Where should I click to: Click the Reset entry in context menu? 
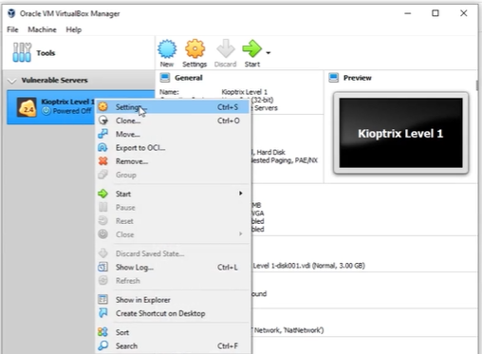[x=173, y=221]
